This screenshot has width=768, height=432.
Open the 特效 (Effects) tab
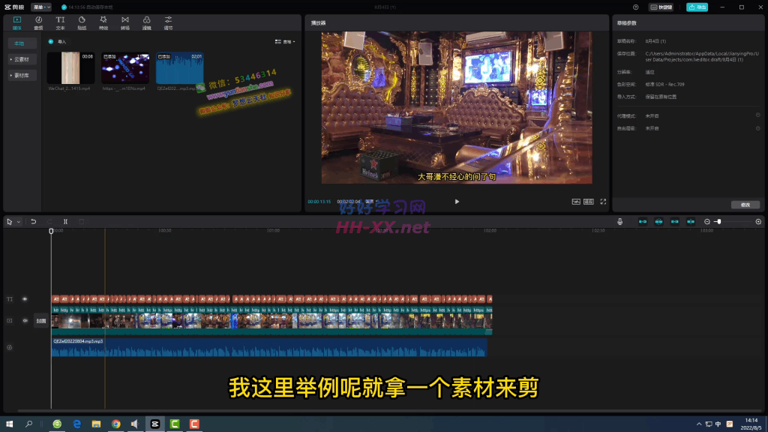click(x=103, y=22)
